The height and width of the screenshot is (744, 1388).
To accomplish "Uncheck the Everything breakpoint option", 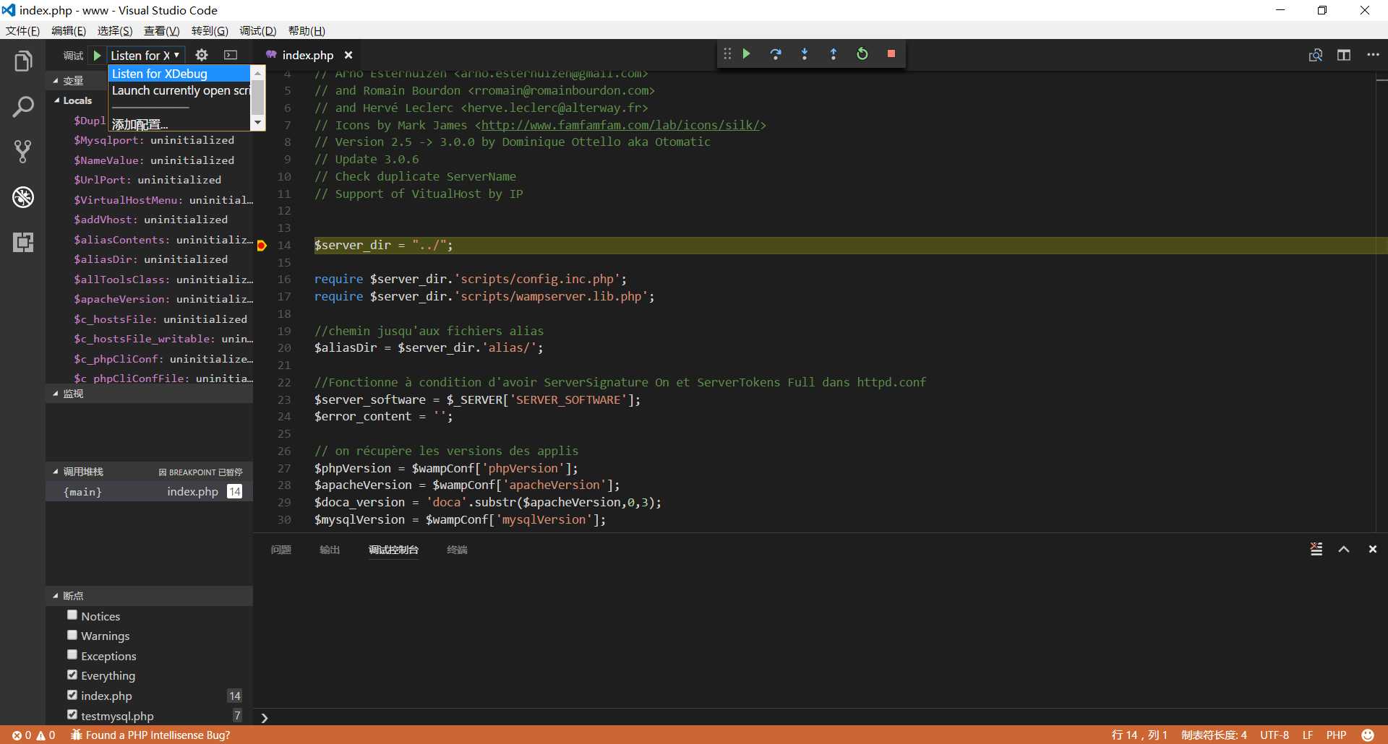I will (x=72, y=675).
